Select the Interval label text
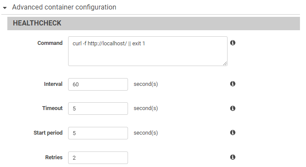Viewport: 306px width, 167px height. pos(53,84)
